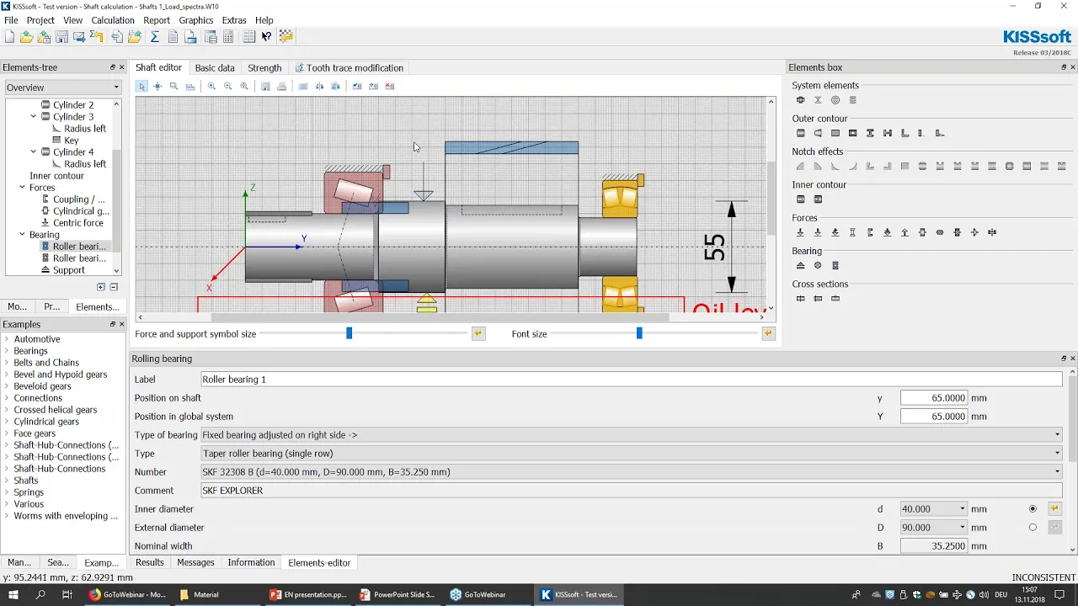Image resolution: width=1078 pixels, height=606 pixels.
Task: Adjust the Force and support symbol size slider
Action: [x=349, y=334]
